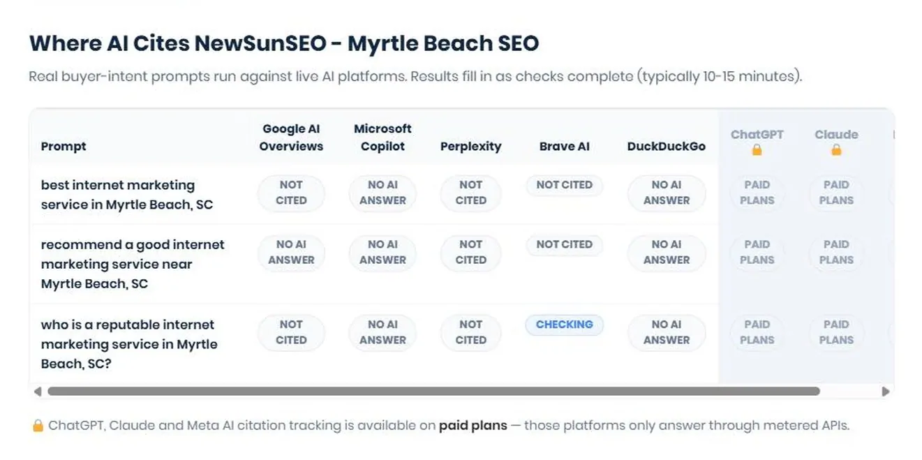Screen dimensions: 922x460
Task: Click ChatGPT PAID PLANS badge for 'recommend' prompt
Action: 757,252
